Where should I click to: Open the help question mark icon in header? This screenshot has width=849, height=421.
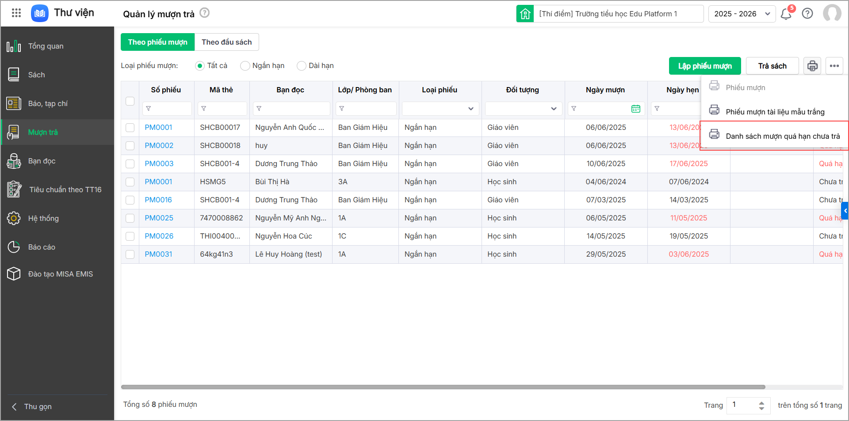(807, 14)
